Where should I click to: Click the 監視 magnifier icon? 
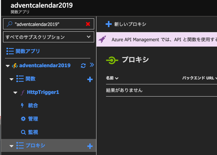(23, 132)
